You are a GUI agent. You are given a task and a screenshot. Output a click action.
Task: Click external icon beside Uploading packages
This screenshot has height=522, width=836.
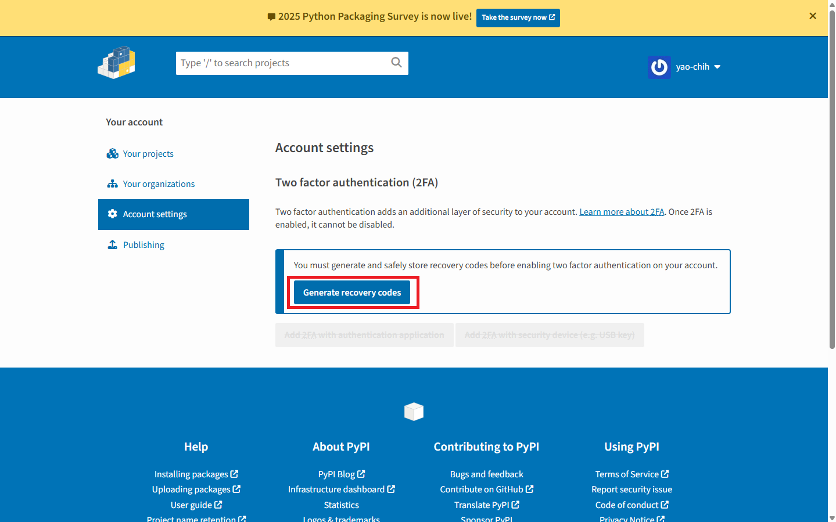point(236,489)
